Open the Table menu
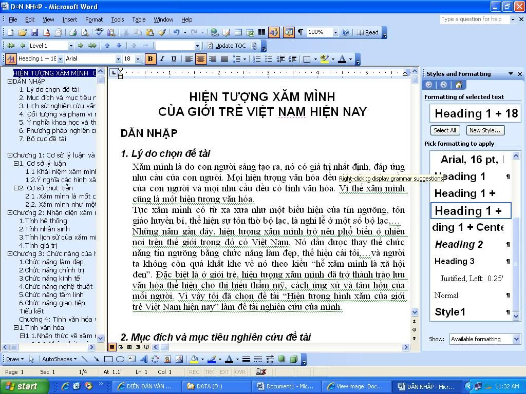This screenshot has height=394, width=526. click(139, 19)
